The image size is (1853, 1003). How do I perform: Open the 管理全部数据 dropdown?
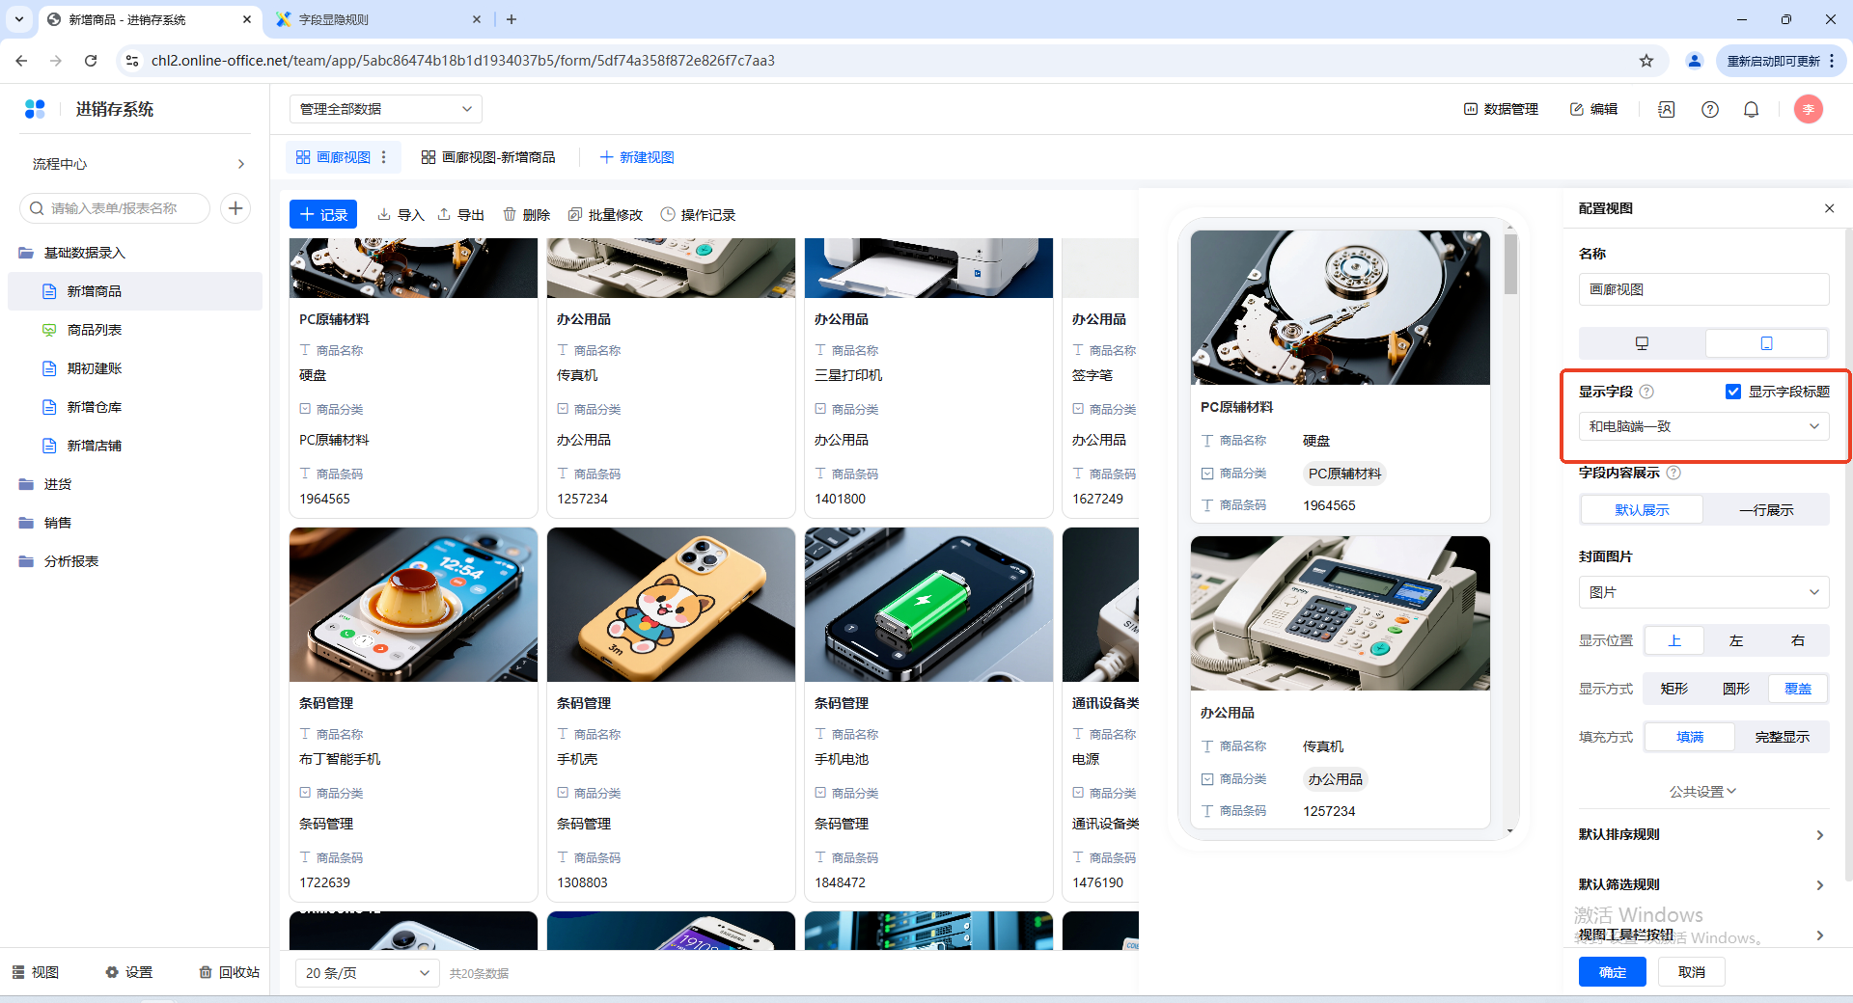[x=385, y=109]
